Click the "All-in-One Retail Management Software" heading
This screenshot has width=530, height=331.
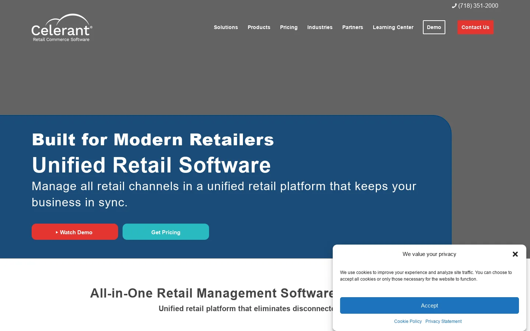(212, 293)
